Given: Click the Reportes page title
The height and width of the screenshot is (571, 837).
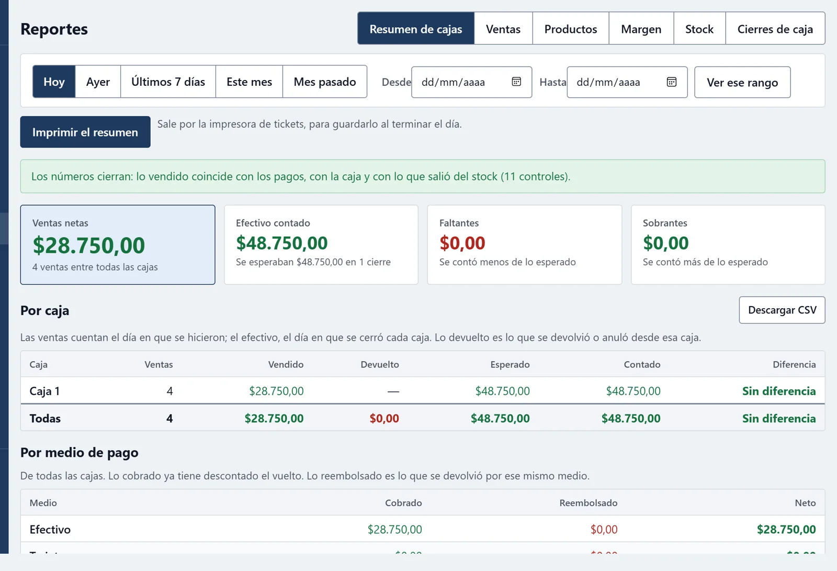Looking at the screenshot, I should pos(54,29).
